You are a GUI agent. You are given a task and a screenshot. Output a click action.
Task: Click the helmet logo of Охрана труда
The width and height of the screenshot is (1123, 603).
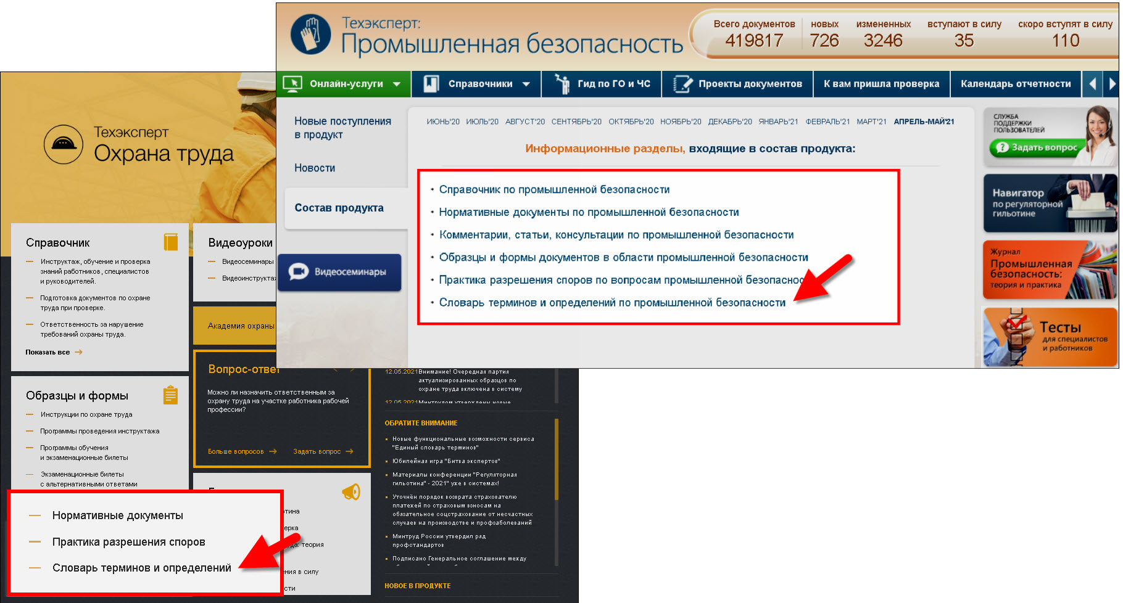point(64,144)
